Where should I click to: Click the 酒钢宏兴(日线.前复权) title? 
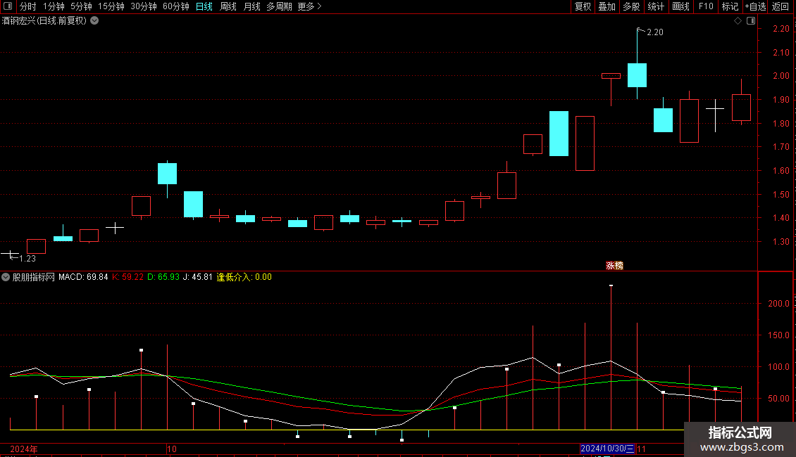tap(44, 21)
